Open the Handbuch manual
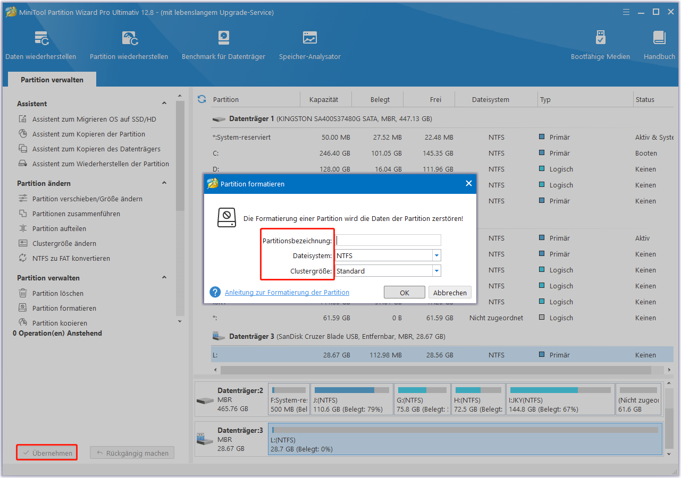The image size is (681, 478). pos(659,45)
